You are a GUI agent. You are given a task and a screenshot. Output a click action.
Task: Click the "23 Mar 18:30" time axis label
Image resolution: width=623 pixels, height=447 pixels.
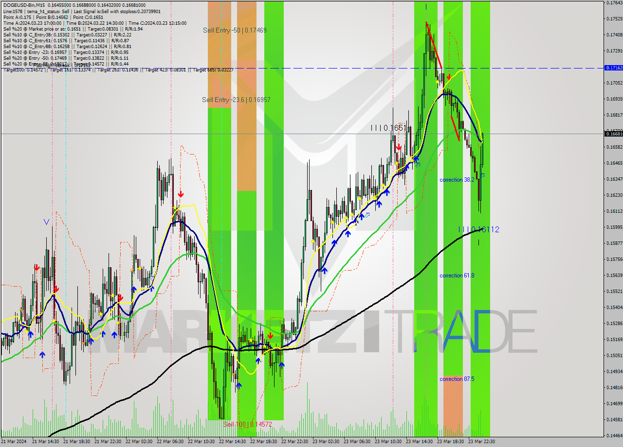[x=451, y=442]
